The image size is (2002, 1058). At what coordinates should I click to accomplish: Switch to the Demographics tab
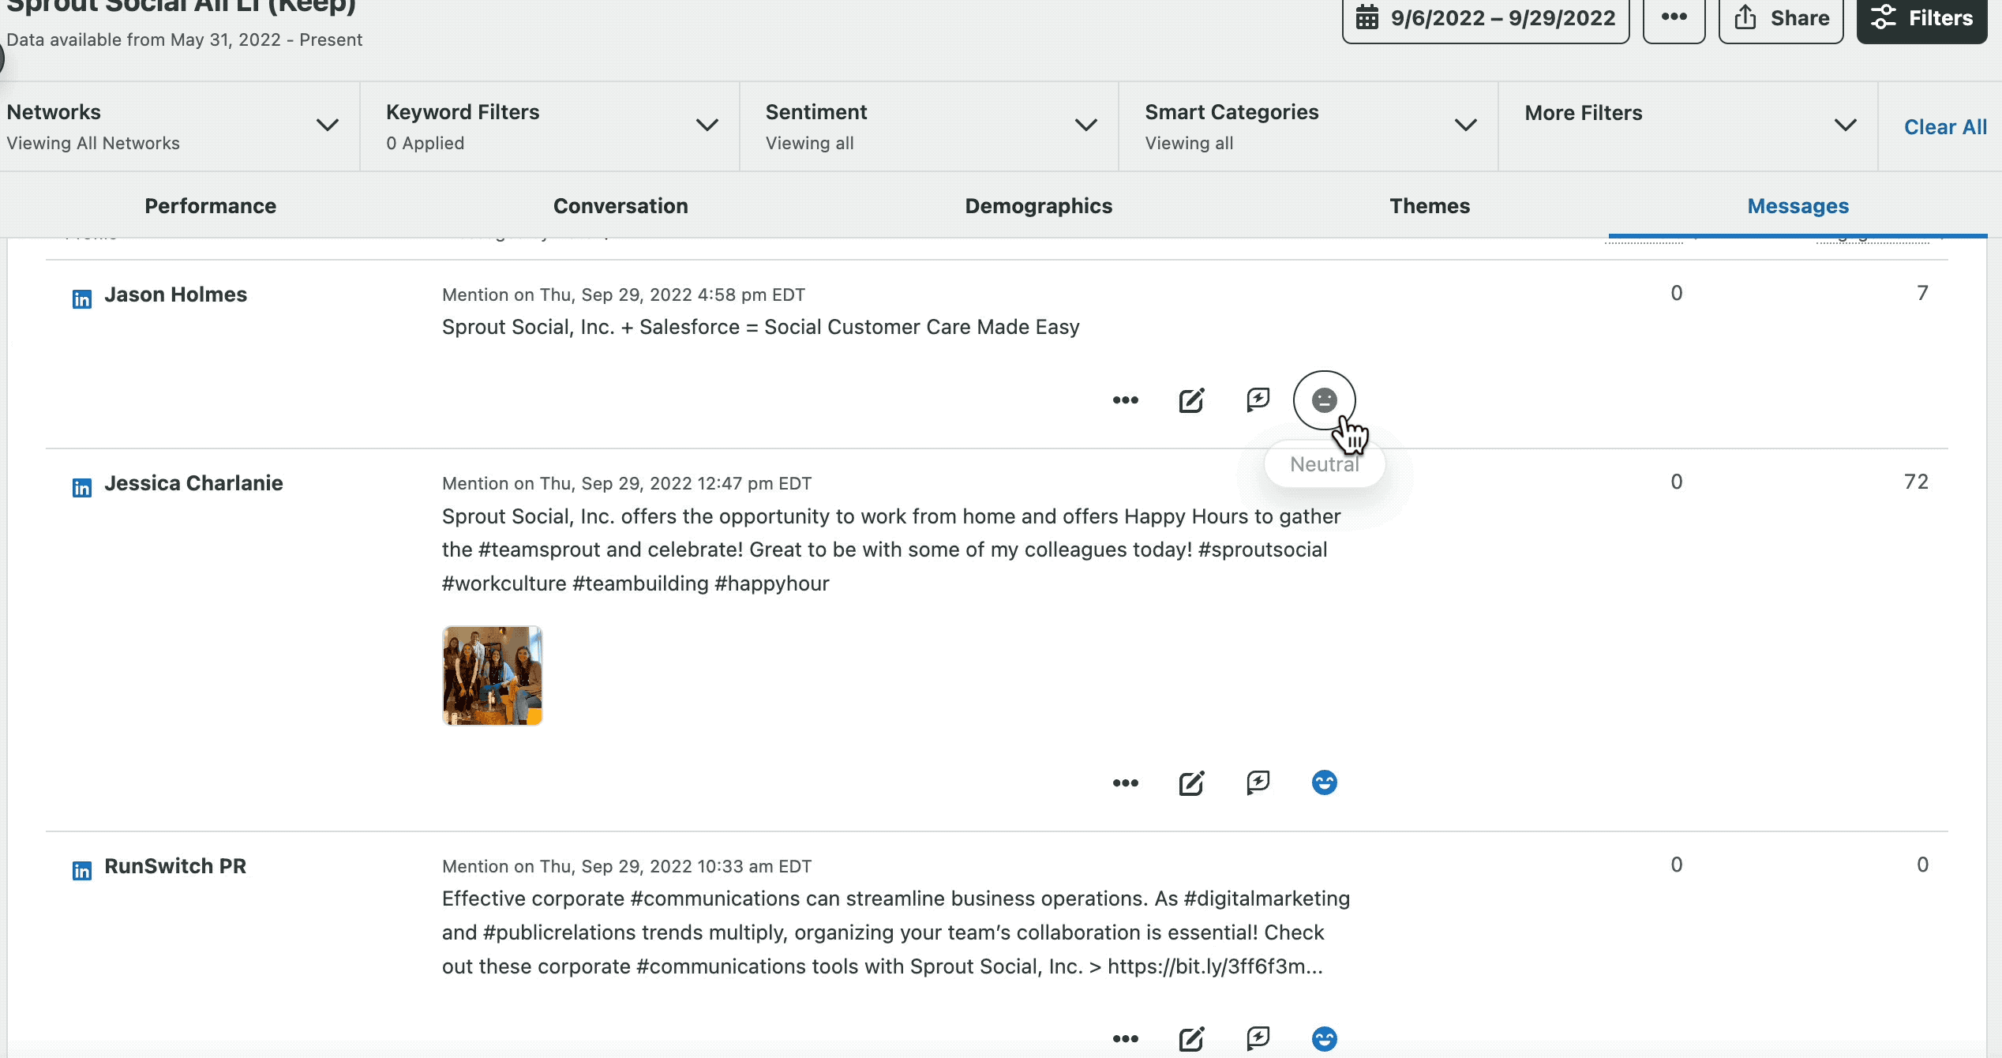(x=1038, y=206)
